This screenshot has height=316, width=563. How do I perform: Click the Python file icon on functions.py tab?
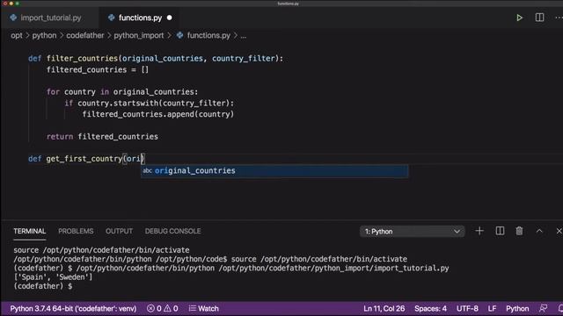pyautogui.click(x=112, y=18)
